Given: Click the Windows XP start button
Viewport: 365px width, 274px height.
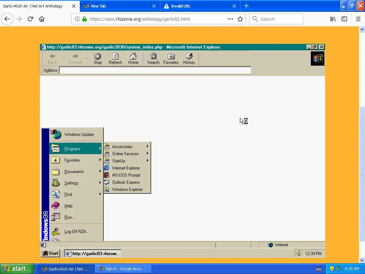Looking at the screenshot, I should (x=17, y=269).
